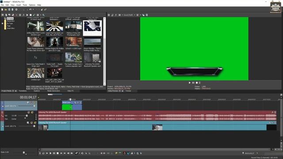Open the preview quality Good (Half) dropdown

pos(129,15)
